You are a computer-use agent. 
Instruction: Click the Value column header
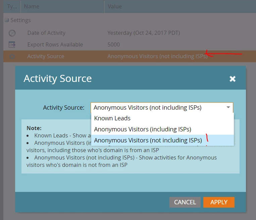(180, 6)
